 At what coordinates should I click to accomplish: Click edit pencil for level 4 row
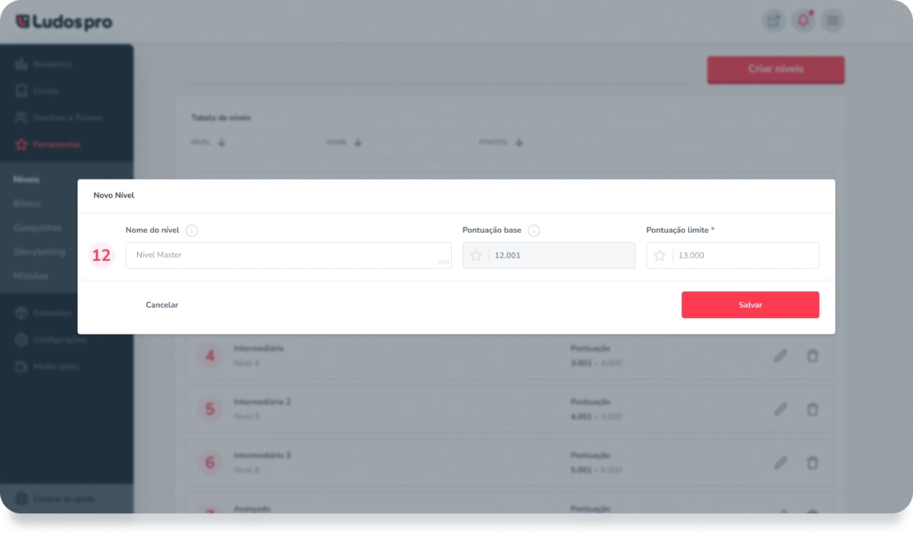780,356
